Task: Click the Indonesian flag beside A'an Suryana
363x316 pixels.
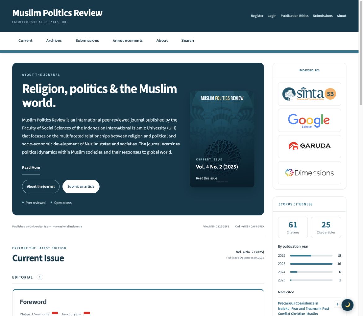Action: tap(87, 314)
